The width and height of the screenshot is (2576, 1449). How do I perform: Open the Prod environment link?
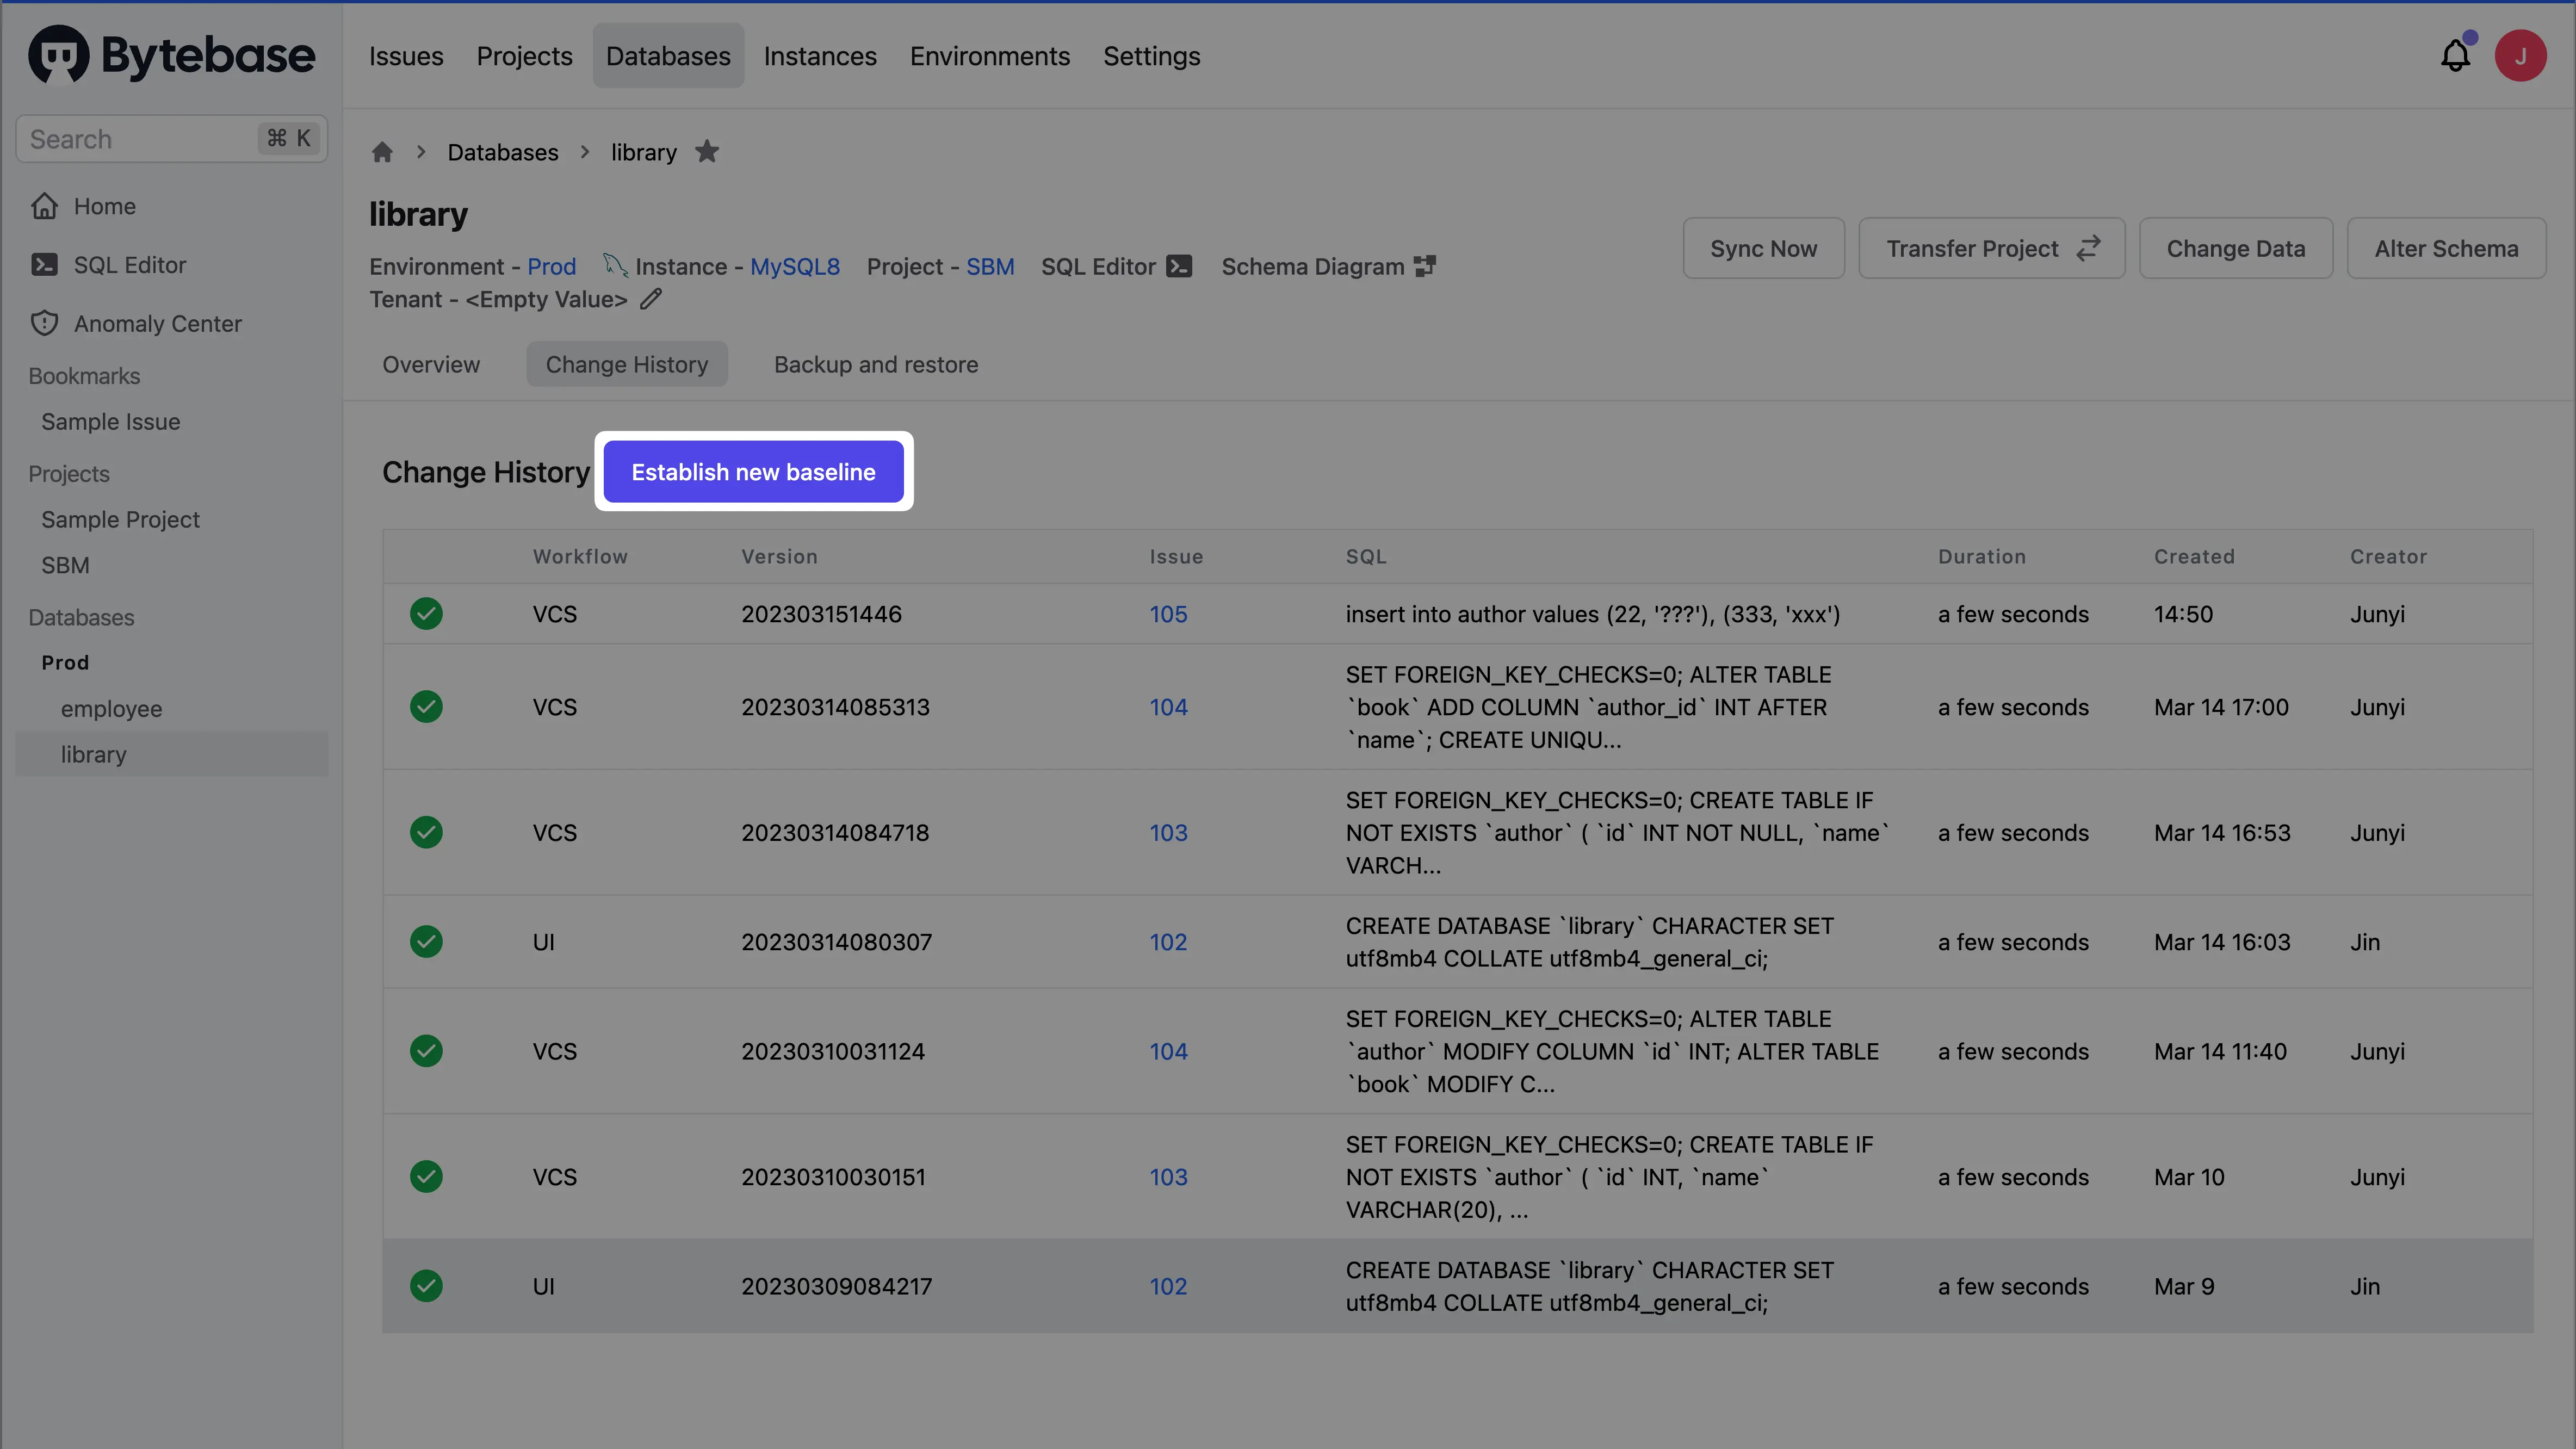coord(552,266)
